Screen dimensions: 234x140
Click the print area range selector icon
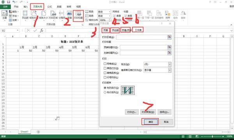pos(169,37)
